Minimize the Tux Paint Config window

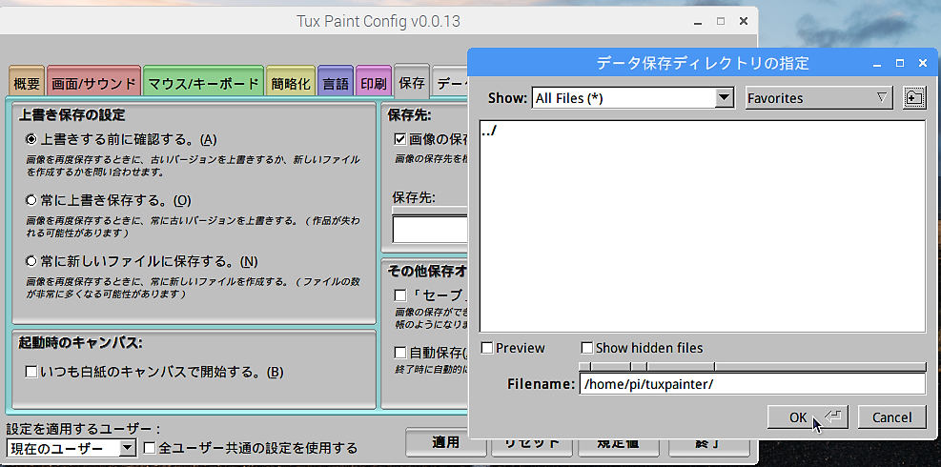(x=698, y=22)
